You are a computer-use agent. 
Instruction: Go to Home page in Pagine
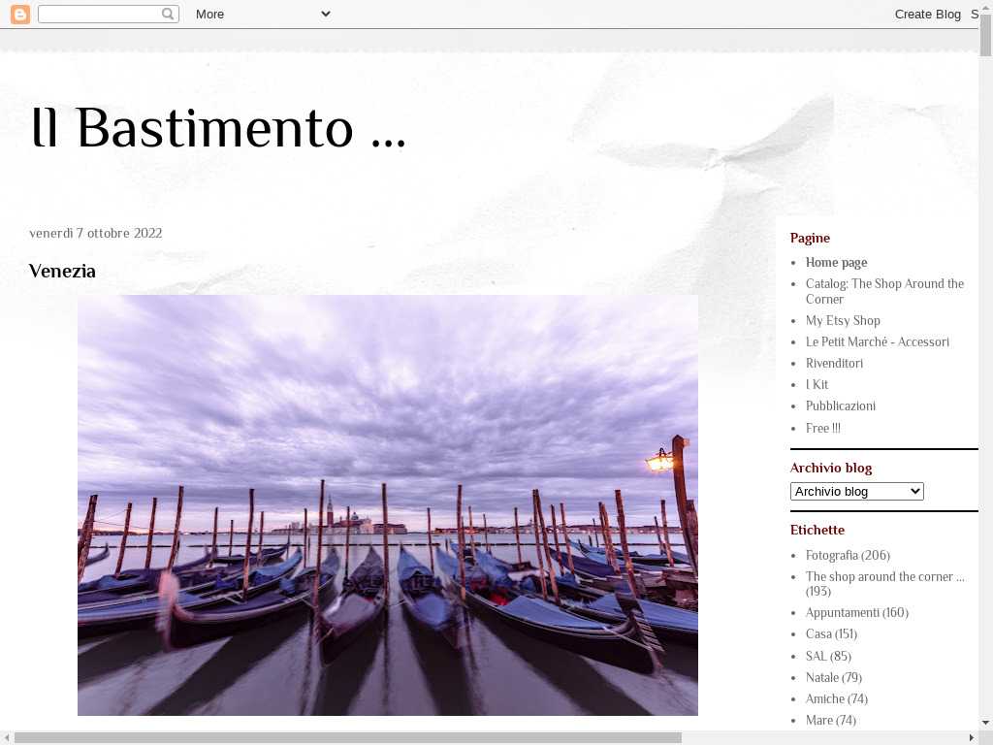[836, 262]
